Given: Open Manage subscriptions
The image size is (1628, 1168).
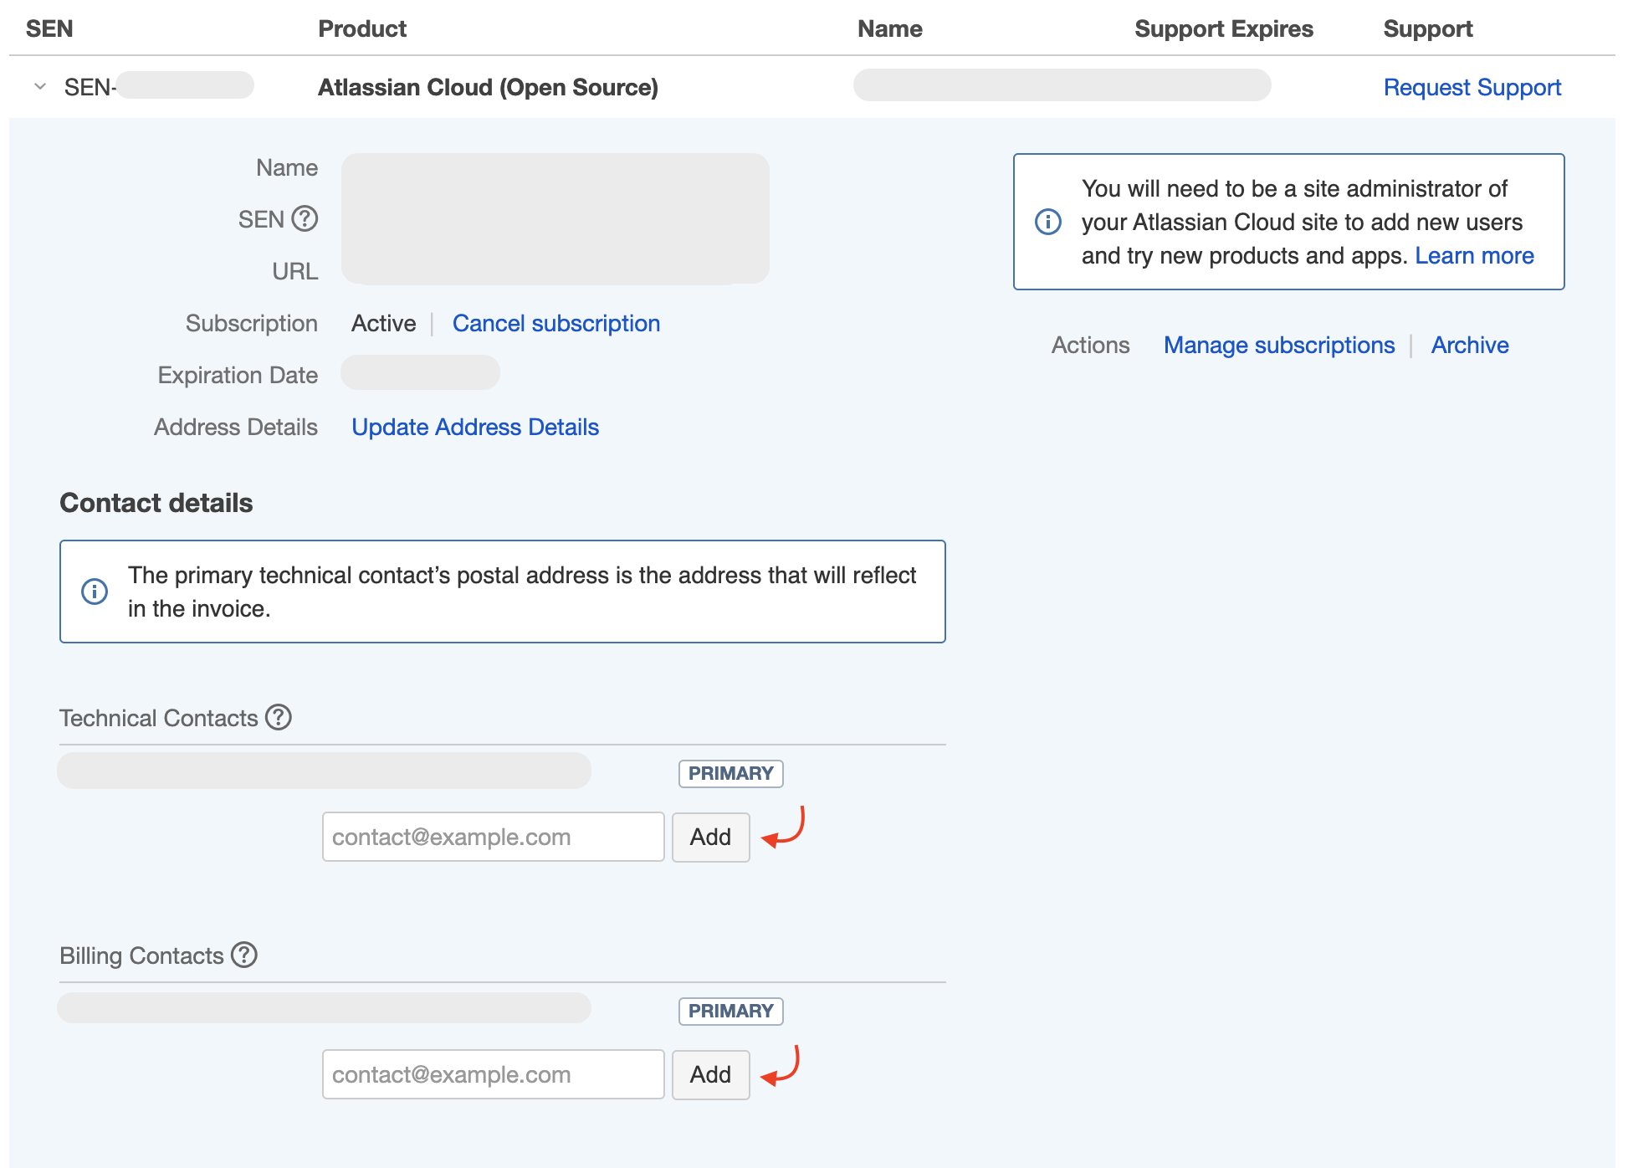Looking at the screenshot, I should point(1279,346).
